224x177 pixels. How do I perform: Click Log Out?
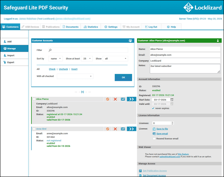click(x=151, y=27)
